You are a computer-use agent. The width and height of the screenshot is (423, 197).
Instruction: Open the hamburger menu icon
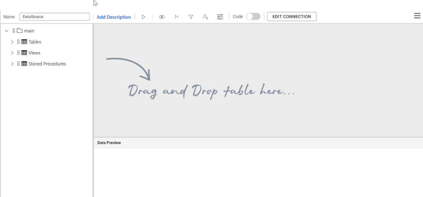point(417,16)
